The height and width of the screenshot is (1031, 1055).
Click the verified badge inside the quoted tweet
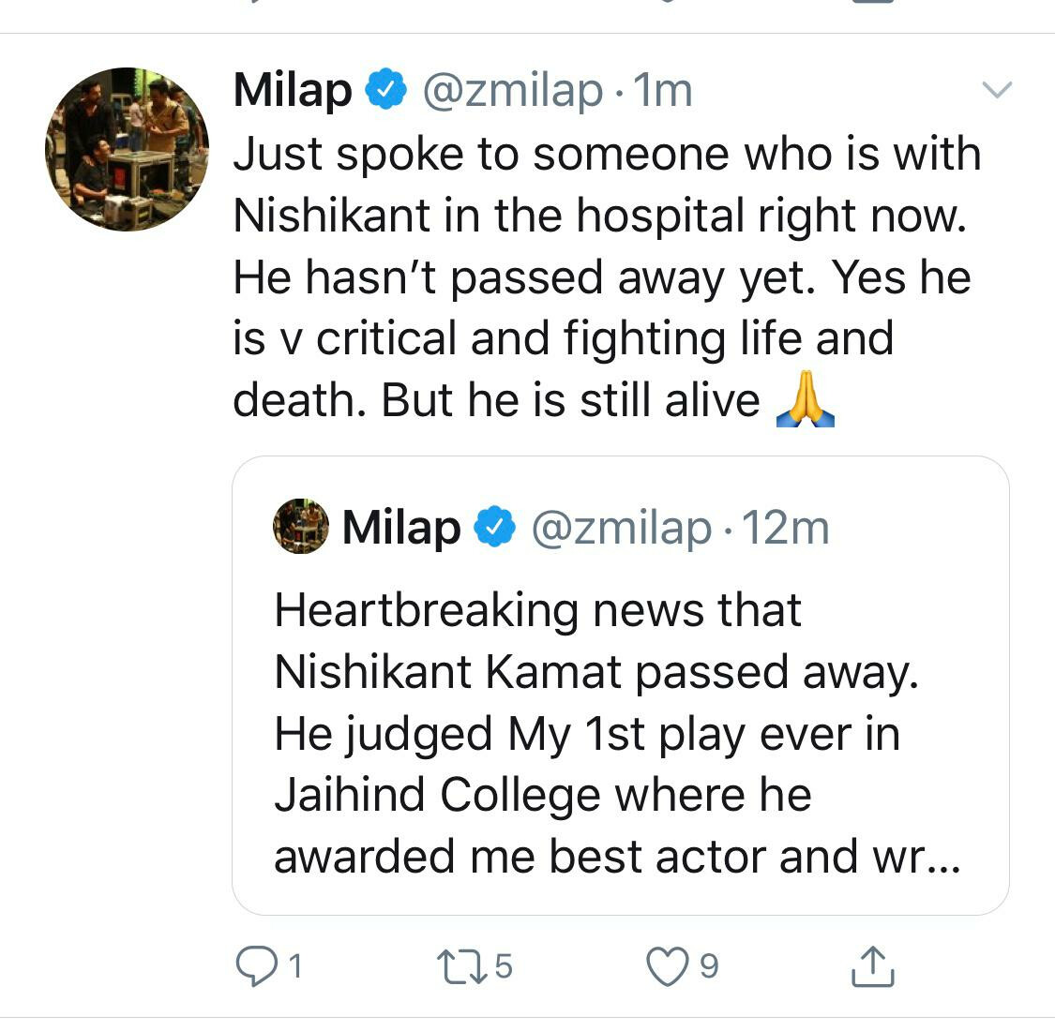[x=495, y=528]
